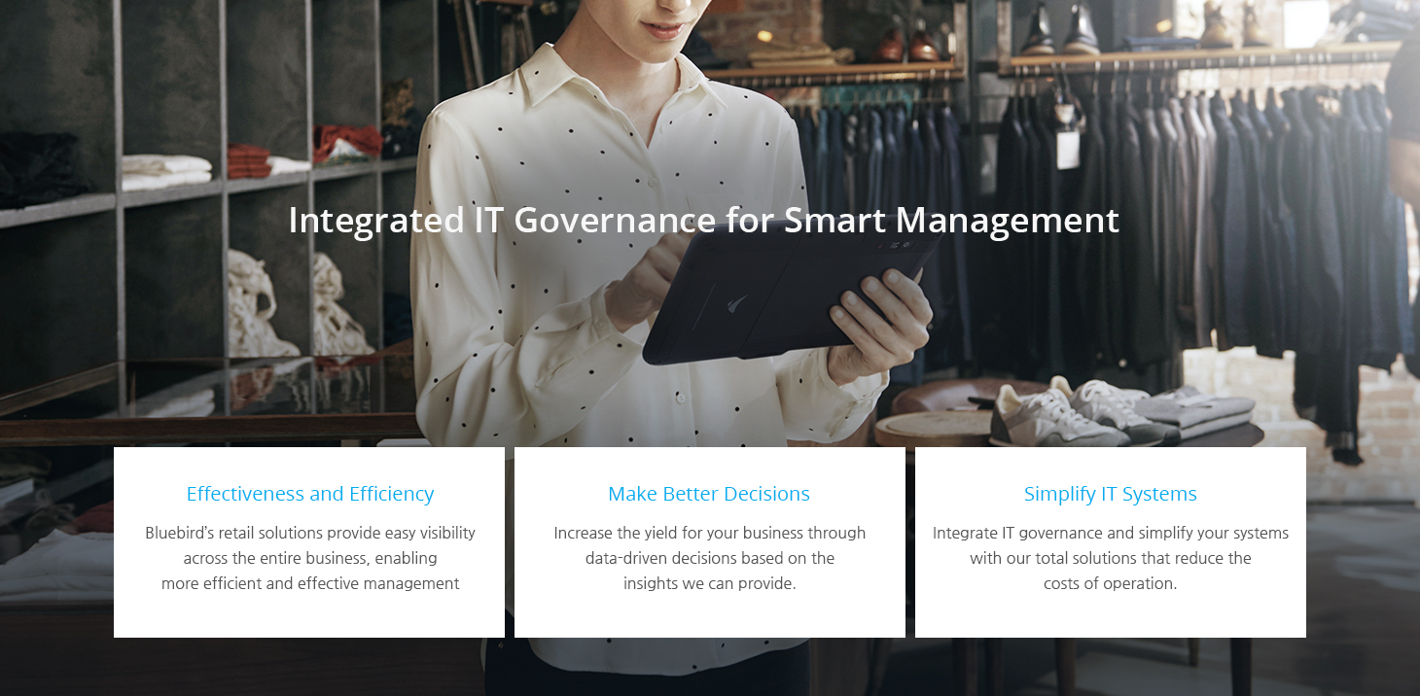This screenshot has width=1420, height=696.
Task: Click the brown shoes on upper shelf
Action: [x=905, y=44]
